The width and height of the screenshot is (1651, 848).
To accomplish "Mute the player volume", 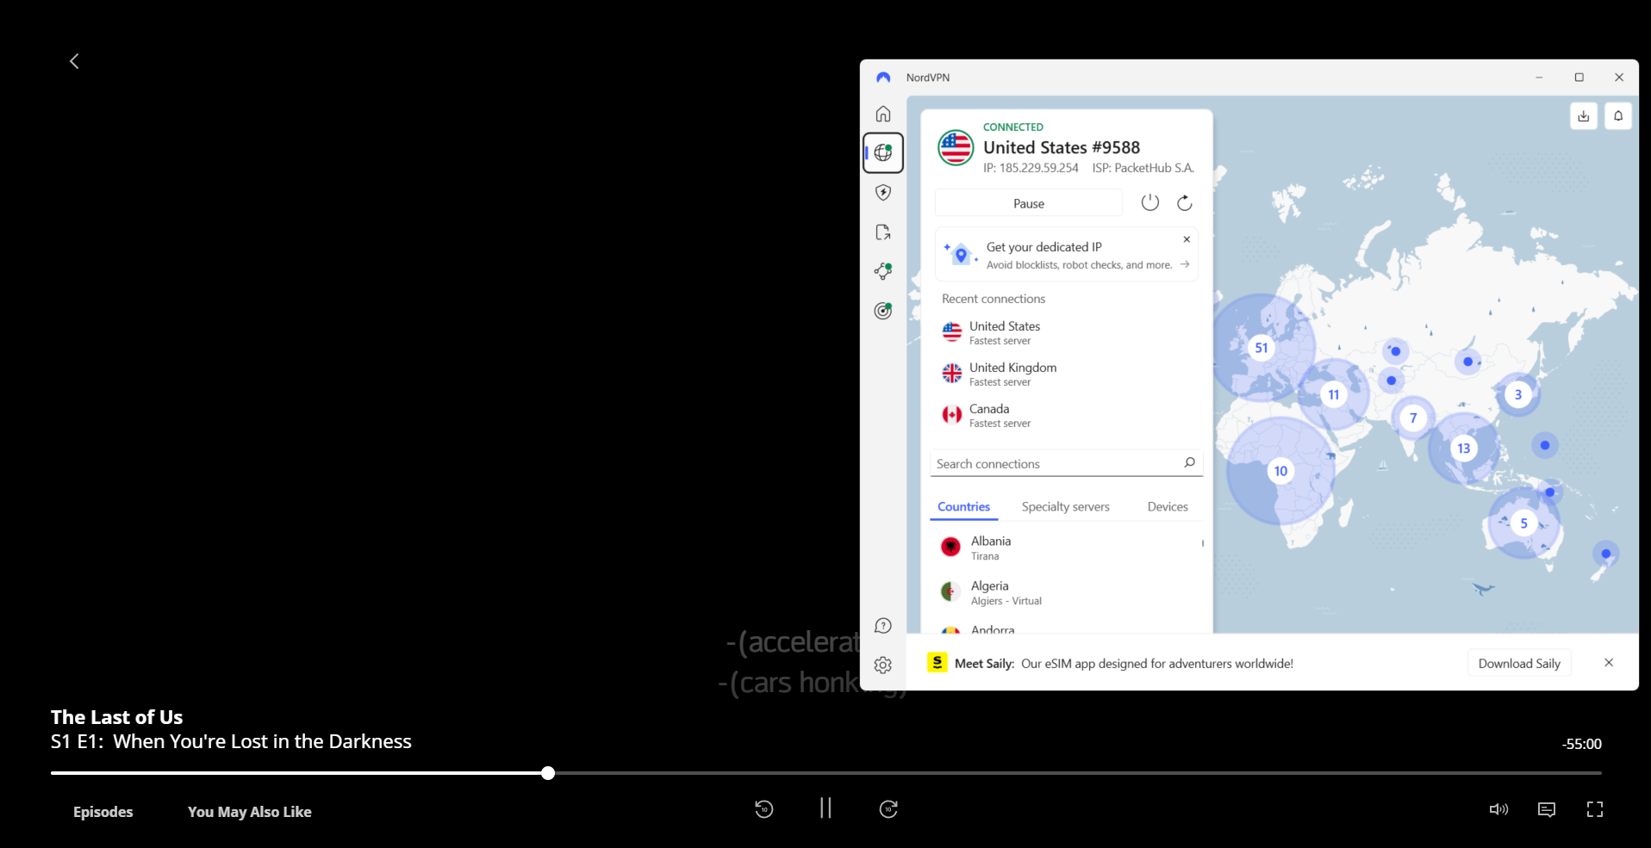I will pyautogui.click(x=1498, y=809).
